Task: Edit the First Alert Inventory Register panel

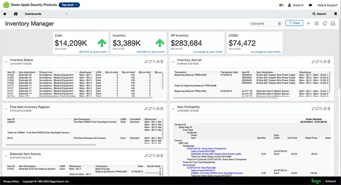Action: click(146, 109)
